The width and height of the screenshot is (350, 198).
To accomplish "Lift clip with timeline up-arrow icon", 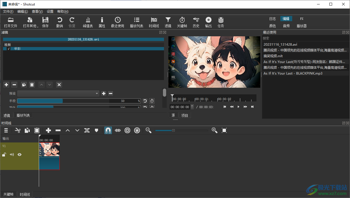I will (68, 130).
